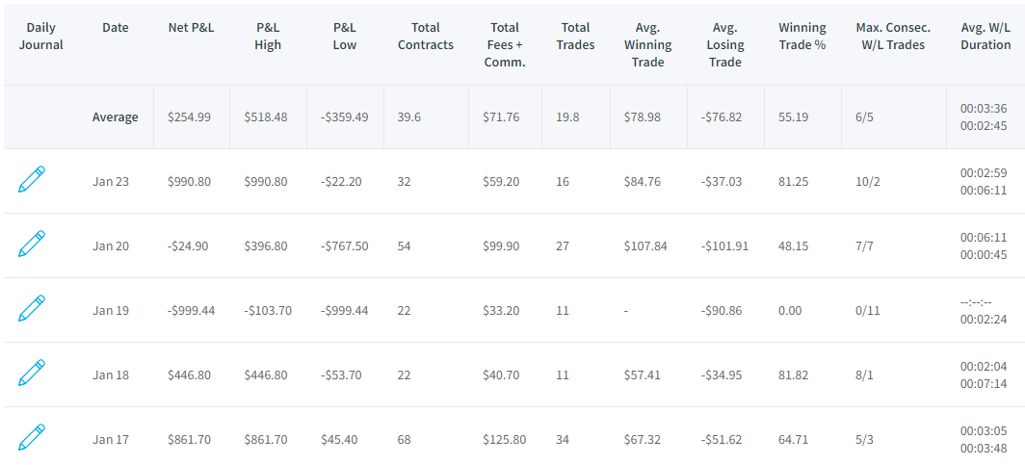Click Max. Consec. W/L Trades header
The image size is (1025, 465).
(x=893, y=36)
